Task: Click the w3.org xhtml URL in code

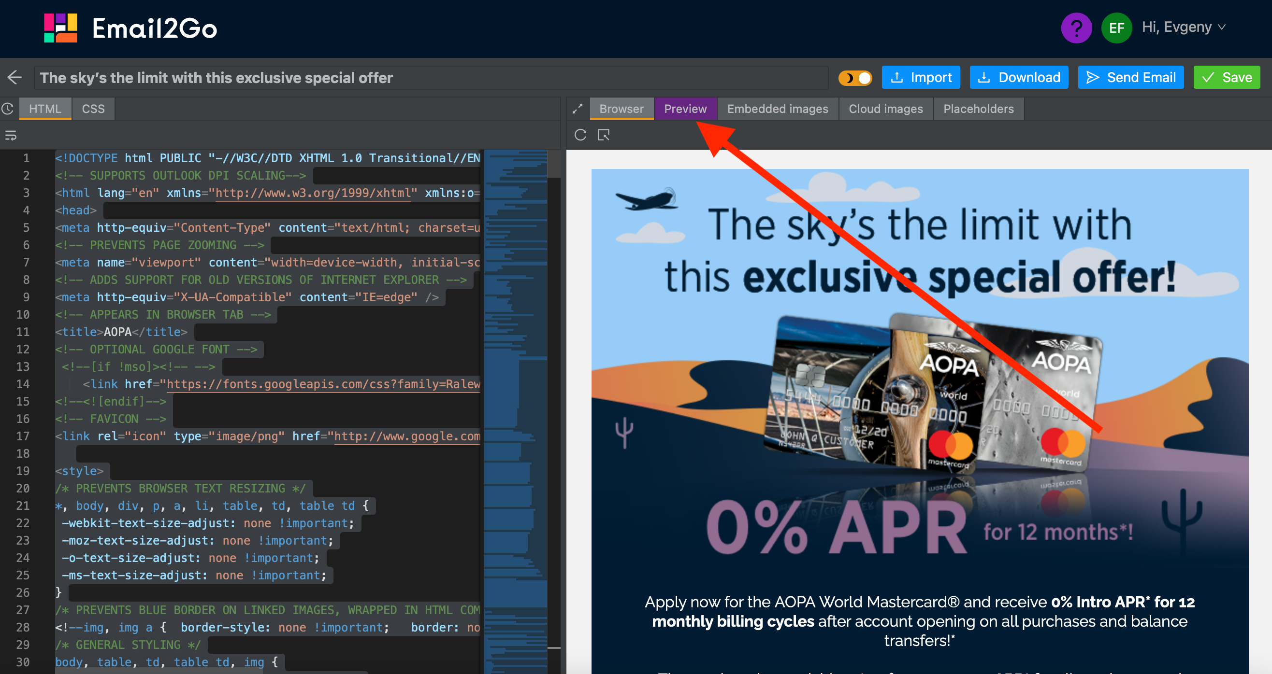Action: [313, 193]
